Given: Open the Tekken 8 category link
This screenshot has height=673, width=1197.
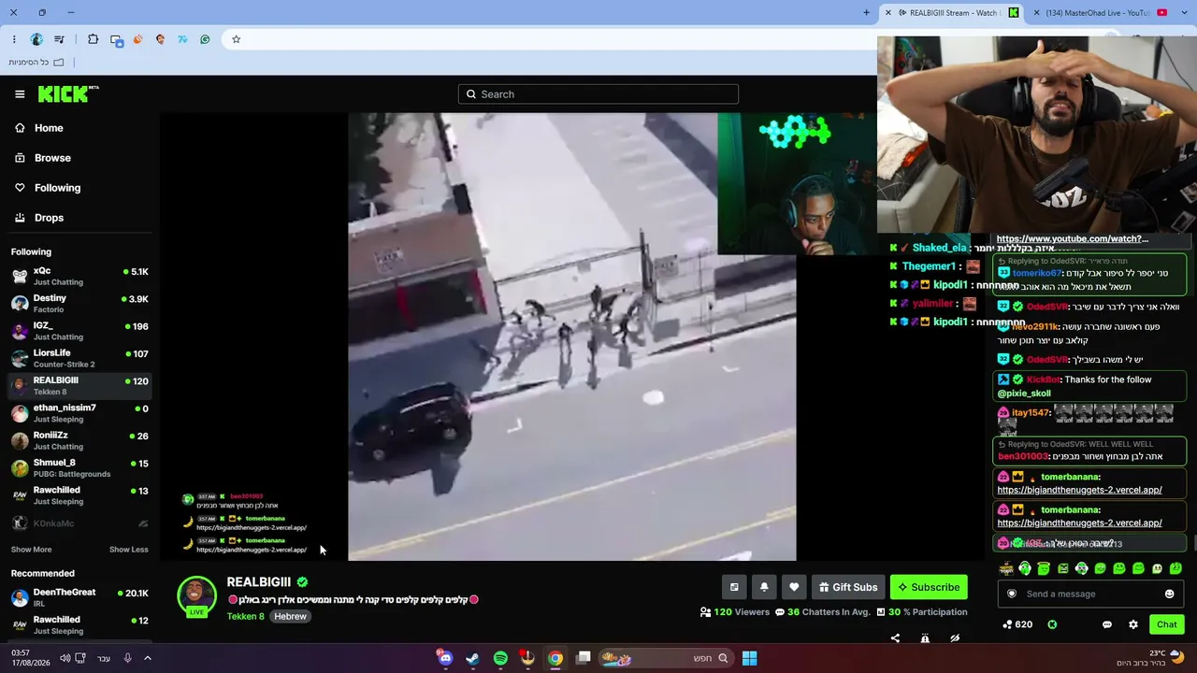Looking at the screenshot, I should [245, 617].
